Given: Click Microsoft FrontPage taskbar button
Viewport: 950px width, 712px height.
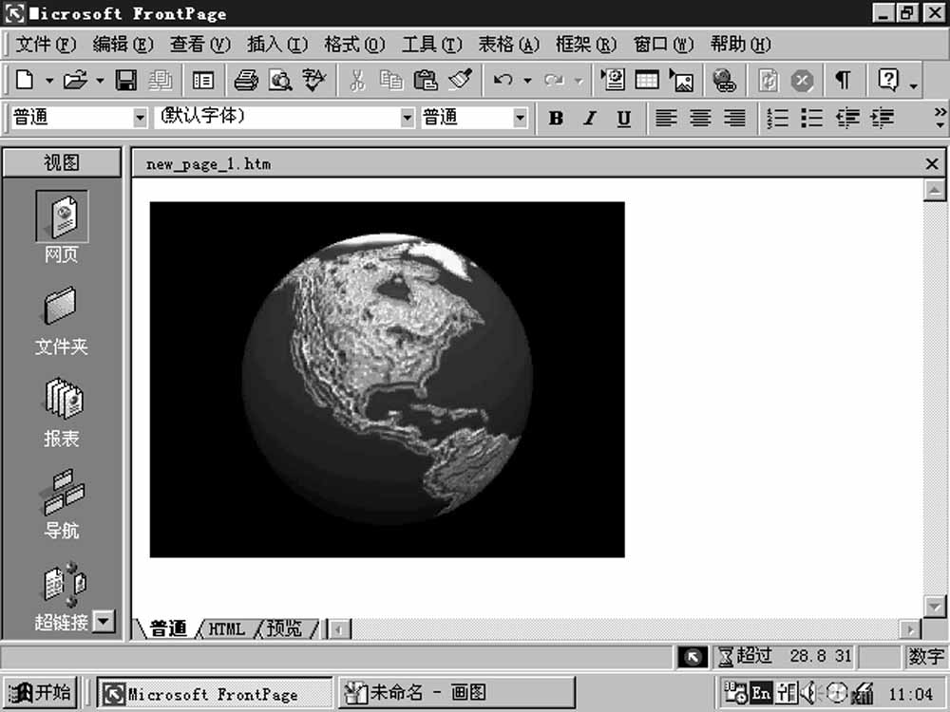Looking at the screenshot, I should pos(215,693).
